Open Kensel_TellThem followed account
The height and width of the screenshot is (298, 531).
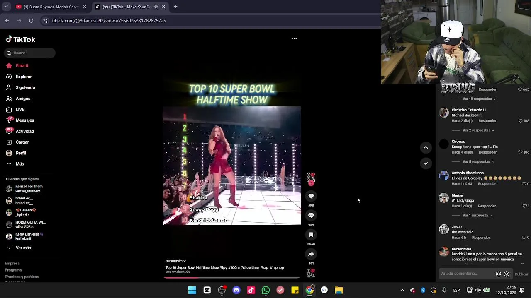click(x=27, y=189)
